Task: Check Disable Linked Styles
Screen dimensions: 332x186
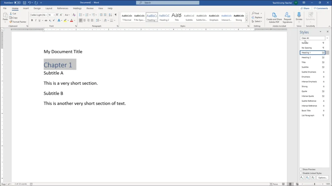Action: point(301,173)
